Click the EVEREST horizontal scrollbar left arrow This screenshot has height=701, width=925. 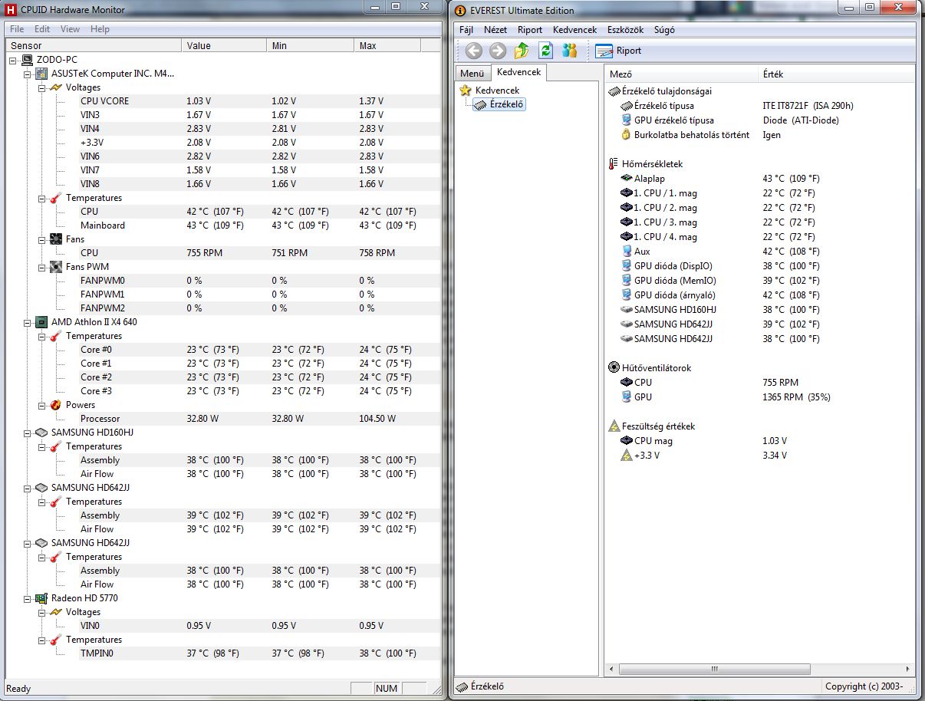click(x=611, y=669)
